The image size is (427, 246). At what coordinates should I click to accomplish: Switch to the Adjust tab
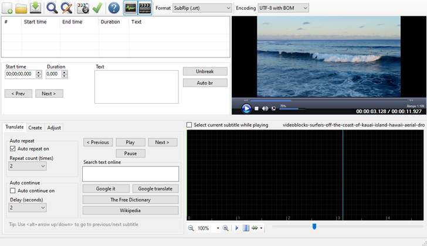click(x=54, y=127)
